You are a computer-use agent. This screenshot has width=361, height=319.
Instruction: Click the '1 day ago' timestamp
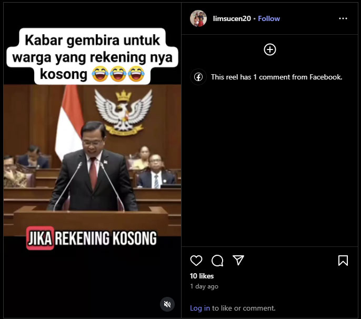[x=204, y=286]
